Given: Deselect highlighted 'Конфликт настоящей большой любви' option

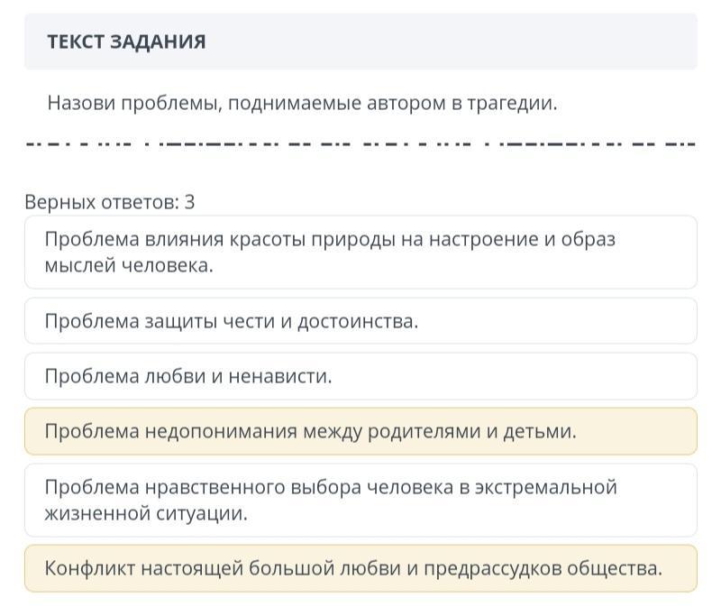Looking at the screenshot, I should pos(360,568).
